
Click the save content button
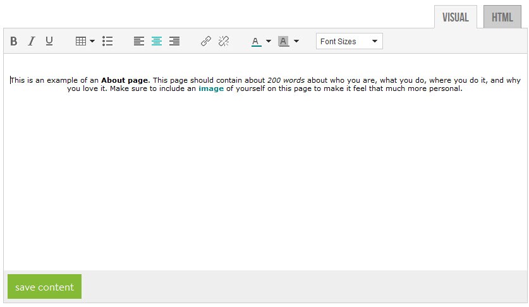click(44, 286)
